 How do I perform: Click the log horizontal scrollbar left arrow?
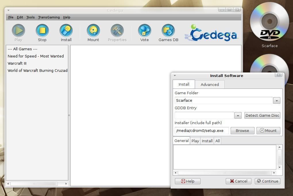coord(176,173)
